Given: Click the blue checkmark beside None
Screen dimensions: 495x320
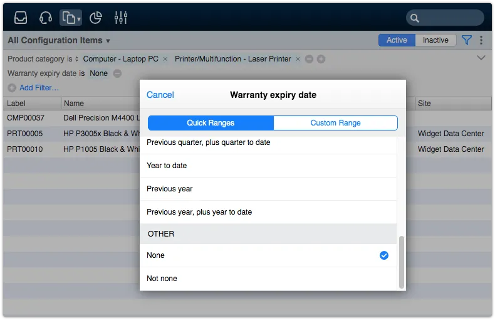Looking at the screenshot, I should 384,255.
